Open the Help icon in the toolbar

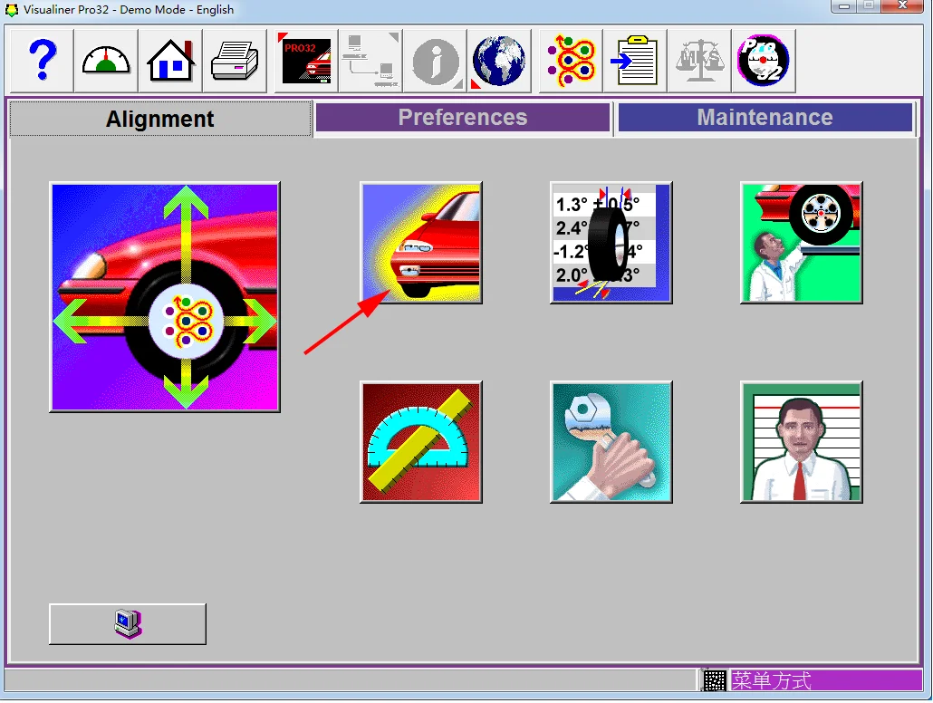[41, 60]
